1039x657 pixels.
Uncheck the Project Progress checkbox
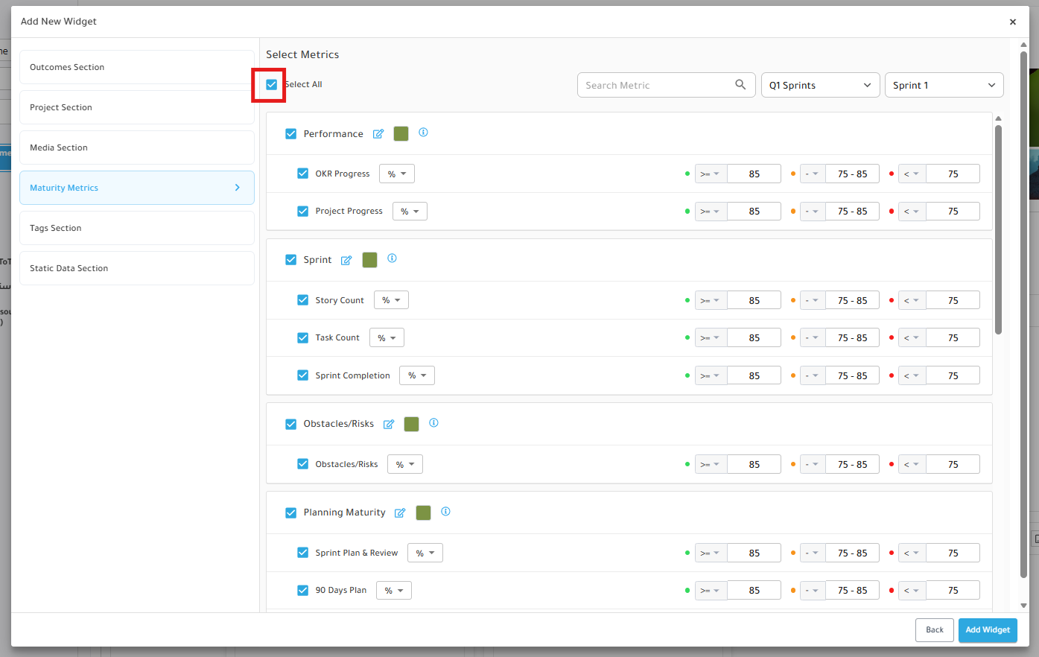tap(303, 212)
